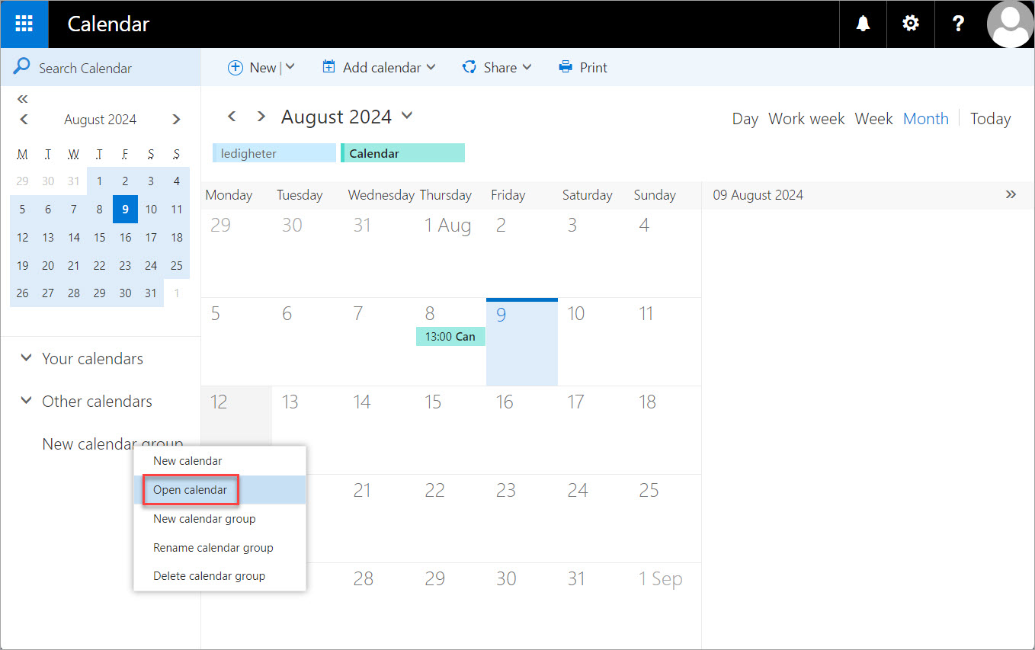The image size is (1035, 650).
Task: Select Open calendar in context menu
Action: [219, 490]
